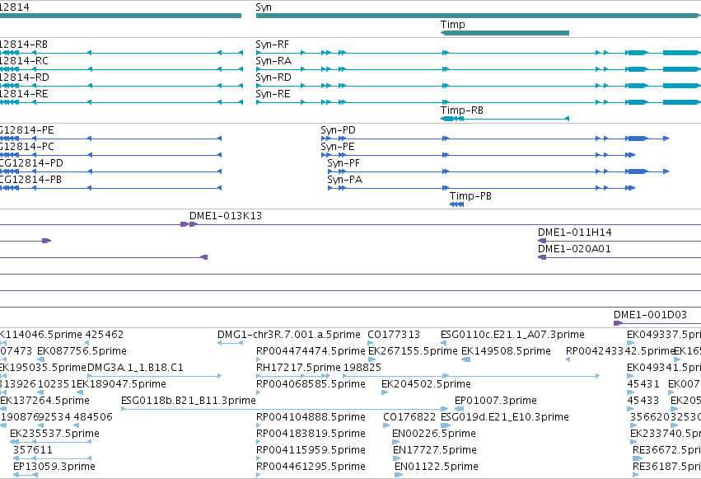Select the Syn-PF protein label

tap(343, 163)
